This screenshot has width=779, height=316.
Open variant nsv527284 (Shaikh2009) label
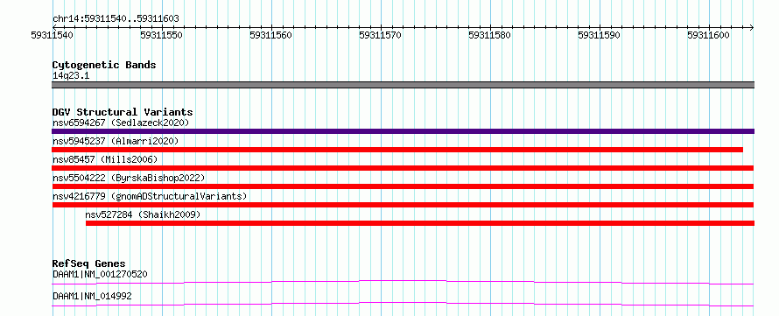143,214
